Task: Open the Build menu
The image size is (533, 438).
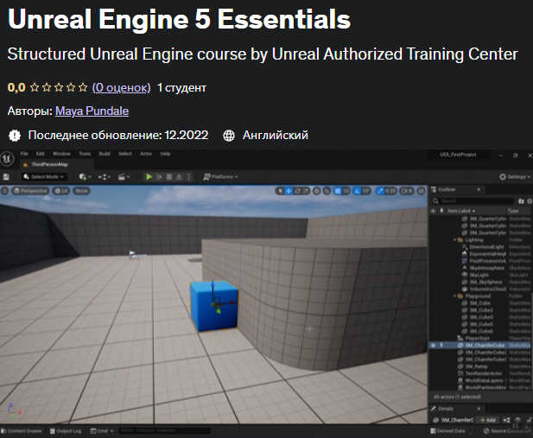Action: [x=105, y=154]
